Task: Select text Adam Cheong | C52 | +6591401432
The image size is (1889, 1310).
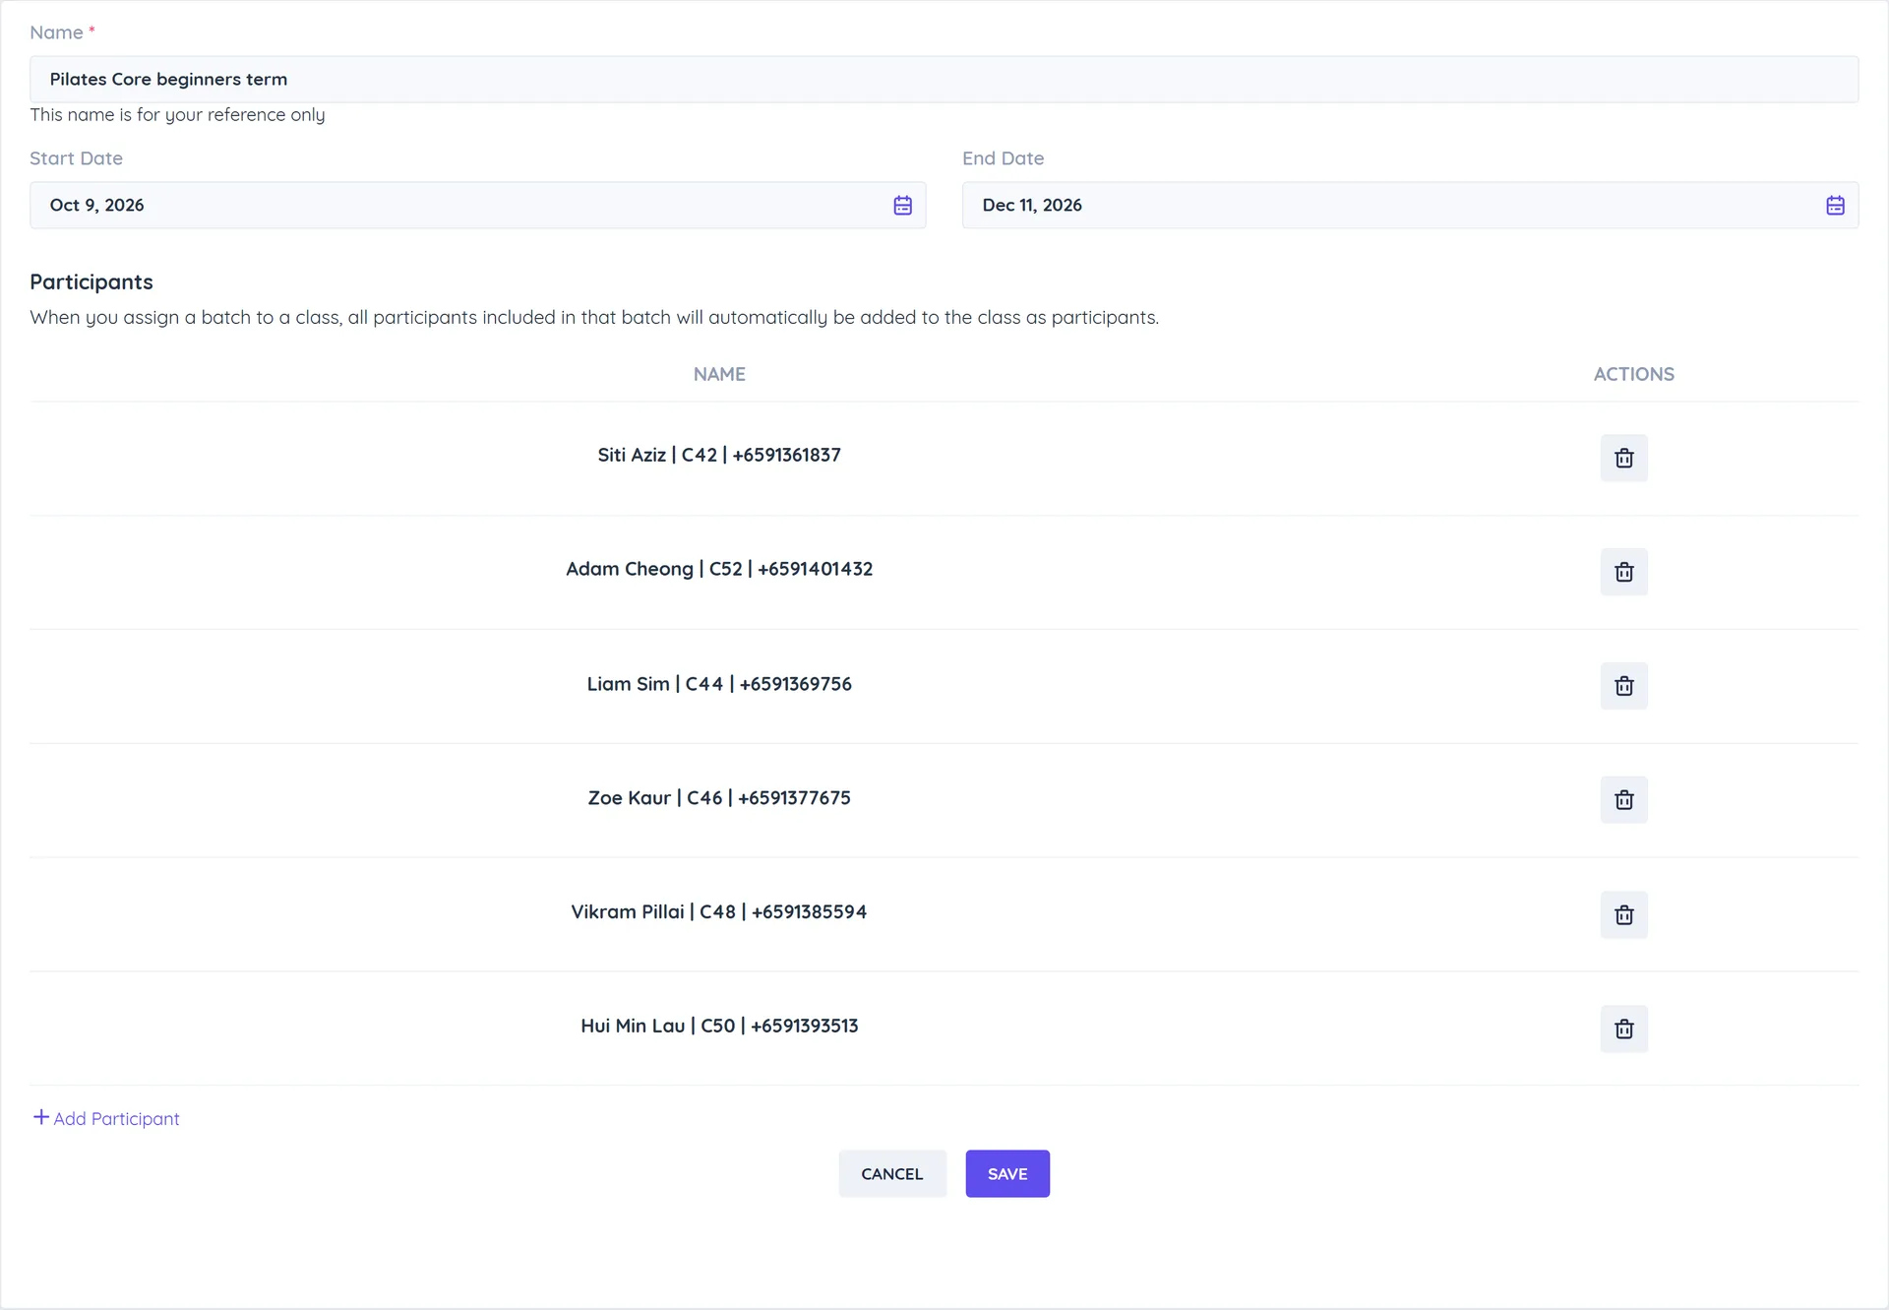Action: pos(719,569)
